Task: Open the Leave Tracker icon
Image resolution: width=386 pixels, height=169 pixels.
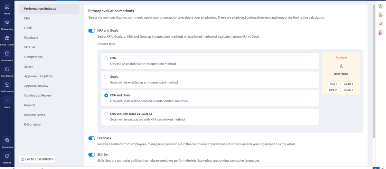Action: [7, 38]
